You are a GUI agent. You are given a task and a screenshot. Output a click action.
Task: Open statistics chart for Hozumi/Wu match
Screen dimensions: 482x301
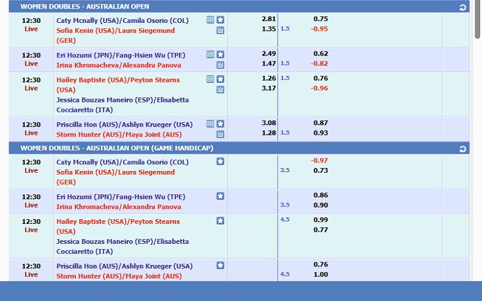[x=220, y=64]
